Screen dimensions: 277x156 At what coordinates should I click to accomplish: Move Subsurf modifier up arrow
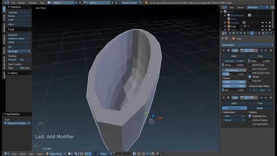(261, 97)
